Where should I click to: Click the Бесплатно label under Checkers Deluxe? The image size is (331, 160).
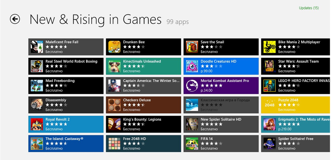pyautogui.click(x=132, y=110)
